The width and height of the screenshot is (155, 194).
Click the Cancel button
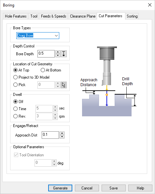[x=87, y=188]
